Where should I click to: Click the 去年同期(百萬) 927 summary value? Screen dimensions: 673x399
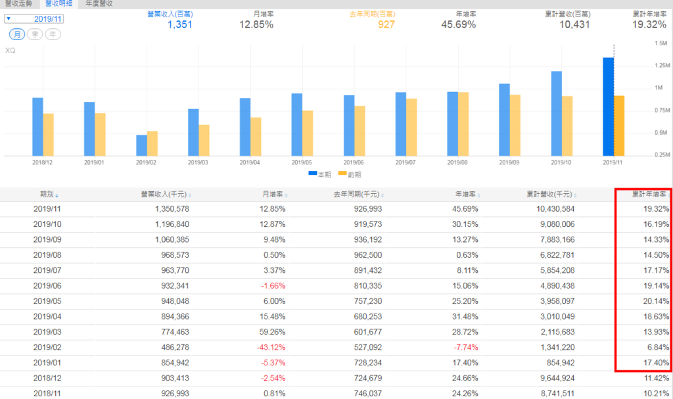point(386,25)
